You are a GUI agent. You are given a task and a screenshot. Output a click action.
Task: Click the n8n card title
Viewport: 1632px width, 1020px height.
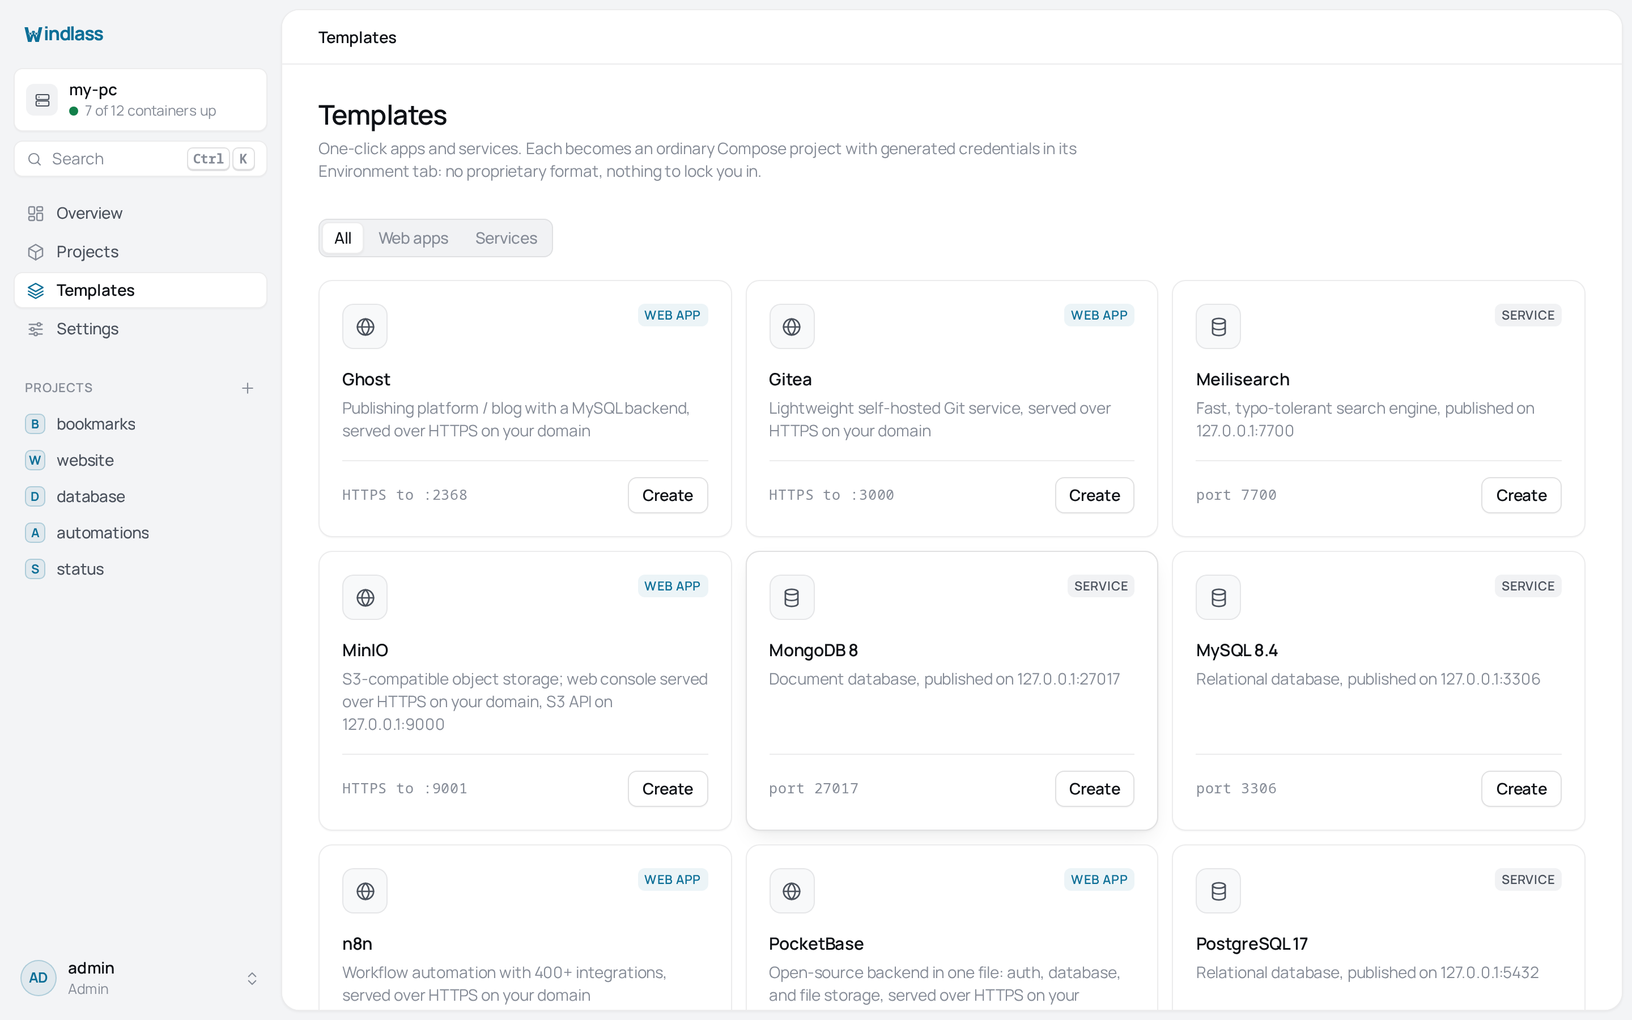(x=358, y=943)
